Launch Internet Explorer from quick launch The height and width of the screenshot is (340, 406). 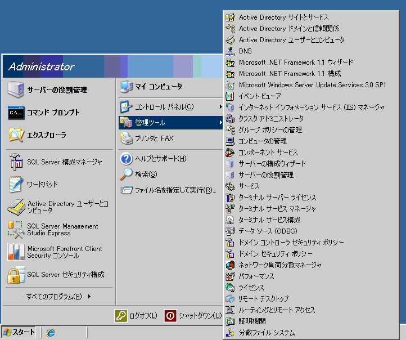(51, 332)
